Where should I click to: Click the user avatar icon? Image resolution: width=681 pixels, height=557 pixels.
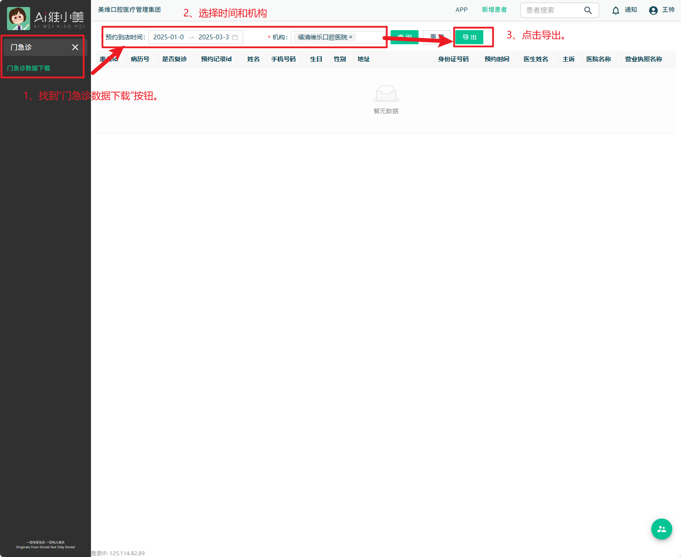tap(653, 10)
